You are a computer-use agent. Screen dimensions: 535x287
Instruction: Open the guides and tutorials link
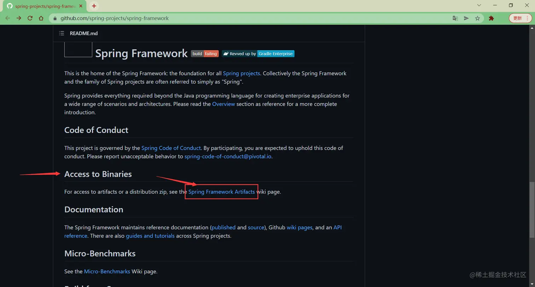point(150,236)
